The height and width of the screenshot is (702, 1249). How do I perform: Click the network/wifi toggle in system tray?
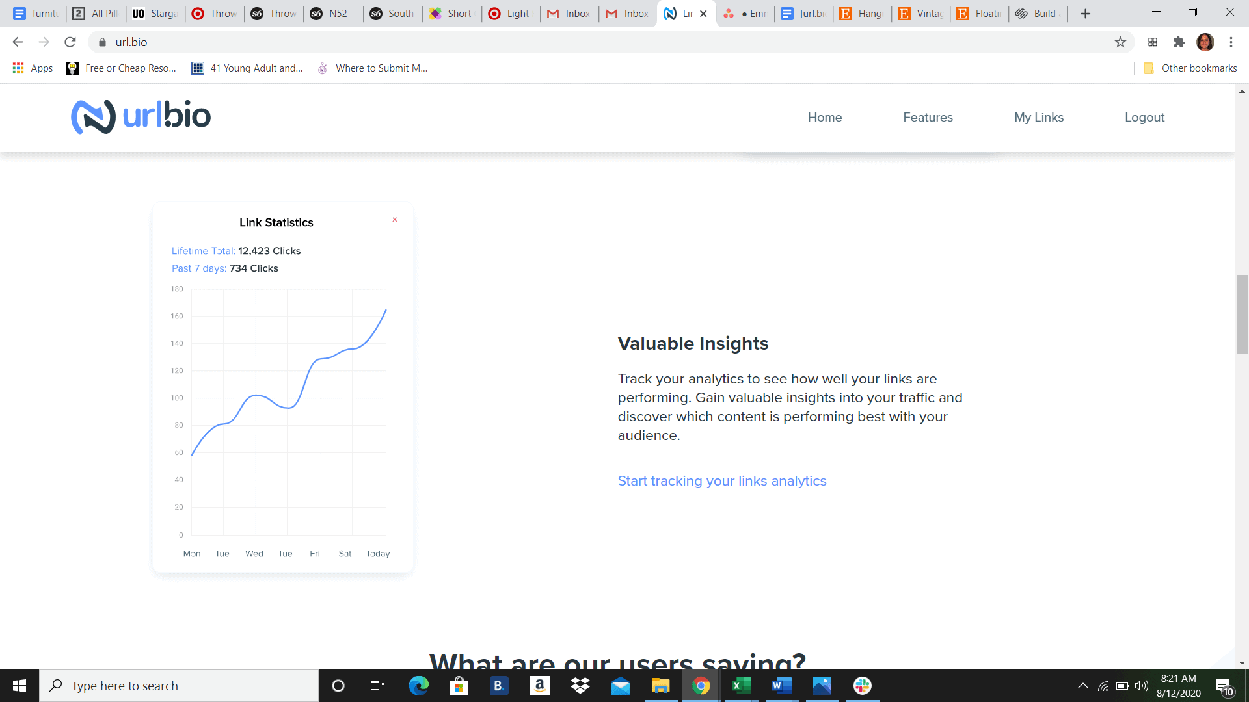coord(1106,685)
